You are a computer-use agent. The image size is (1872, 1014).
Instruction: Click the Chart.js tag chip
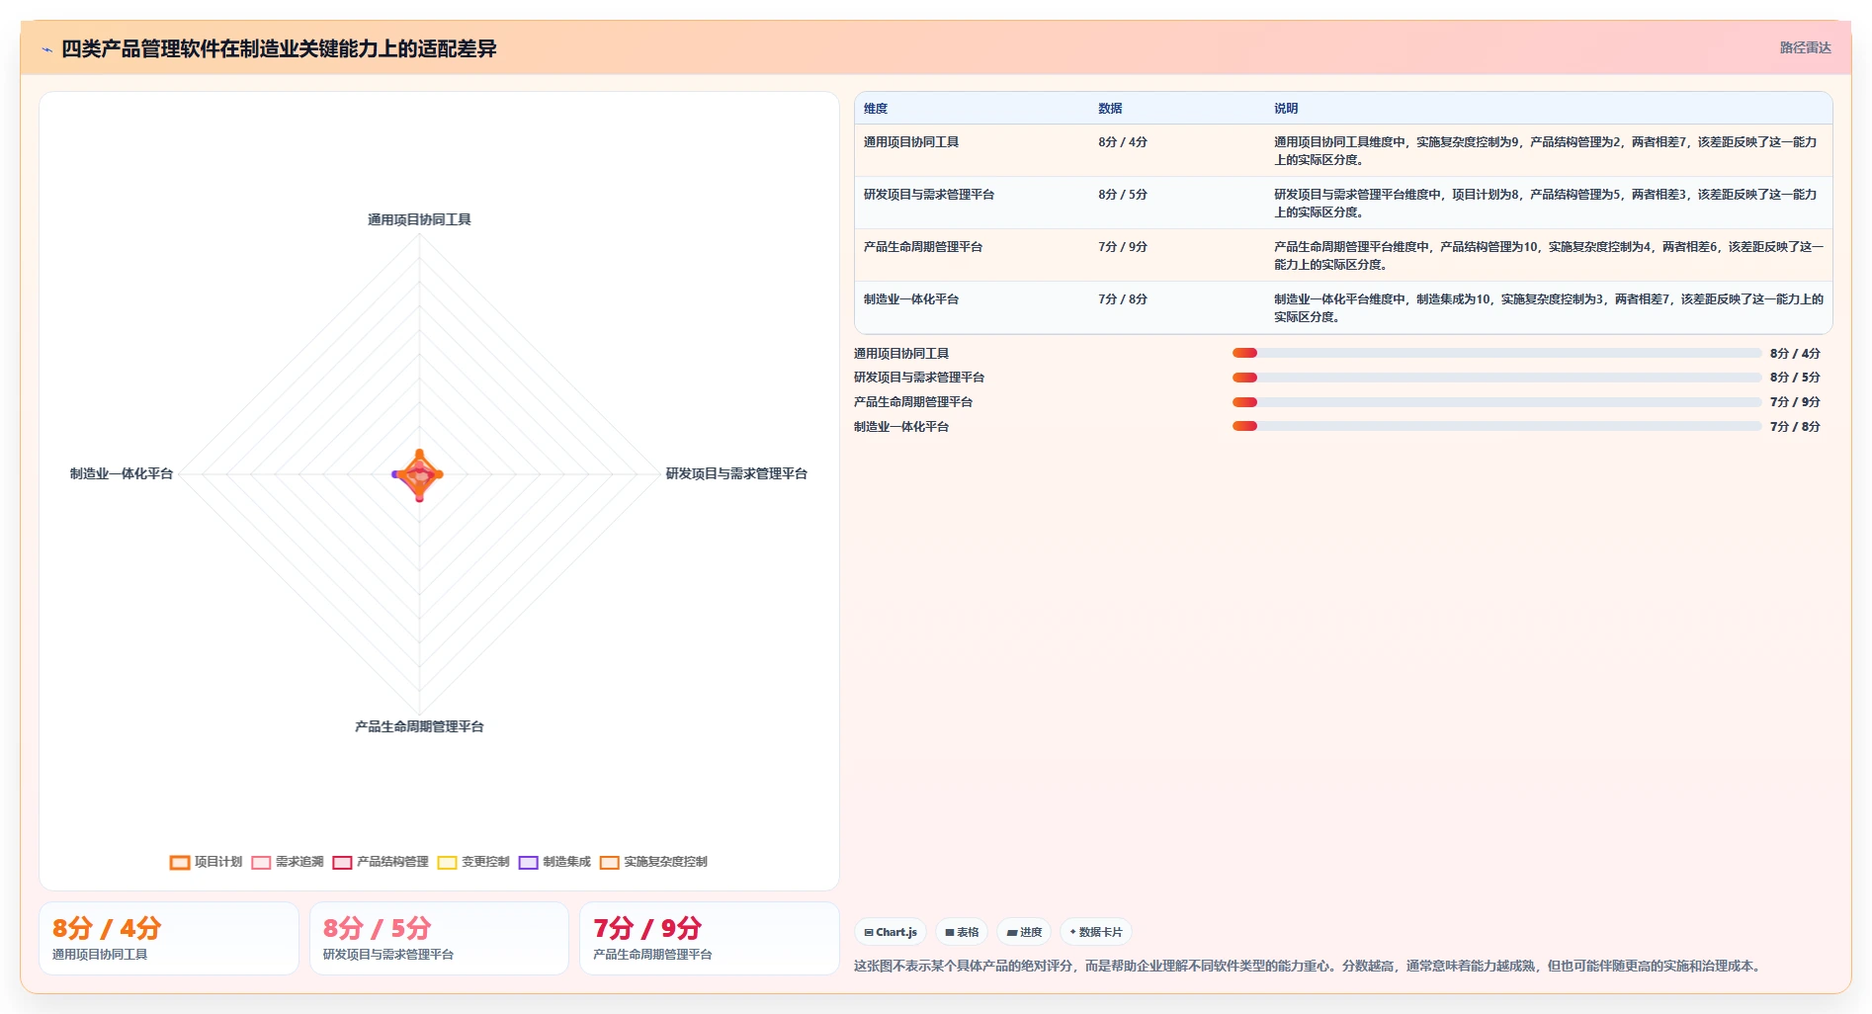891,932
